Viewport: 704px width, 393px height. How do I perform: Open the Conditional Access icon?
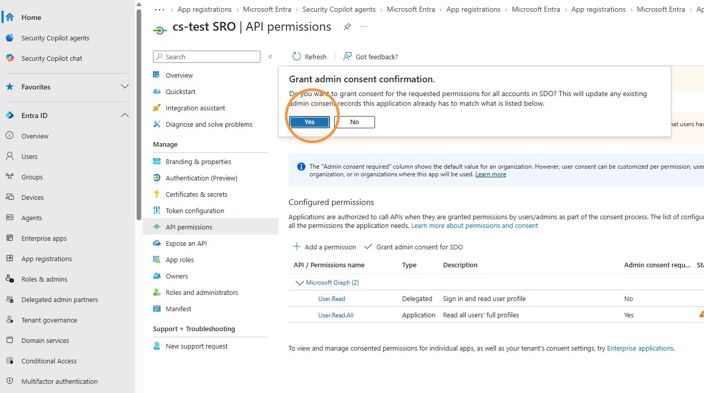(10, 361)
